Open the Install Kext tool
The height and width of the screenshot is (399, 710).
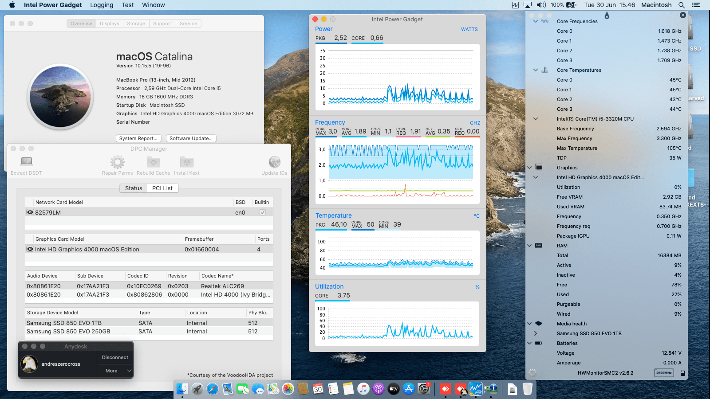(186, 162)
